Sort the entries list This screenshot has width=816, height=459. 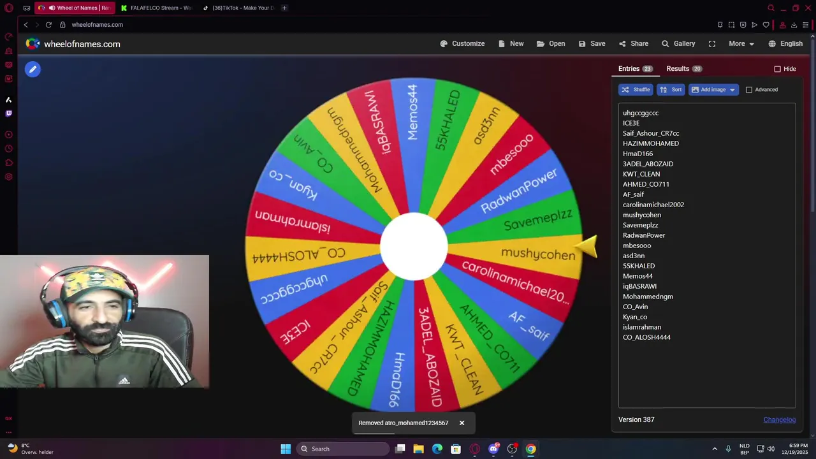pos(671,90)
